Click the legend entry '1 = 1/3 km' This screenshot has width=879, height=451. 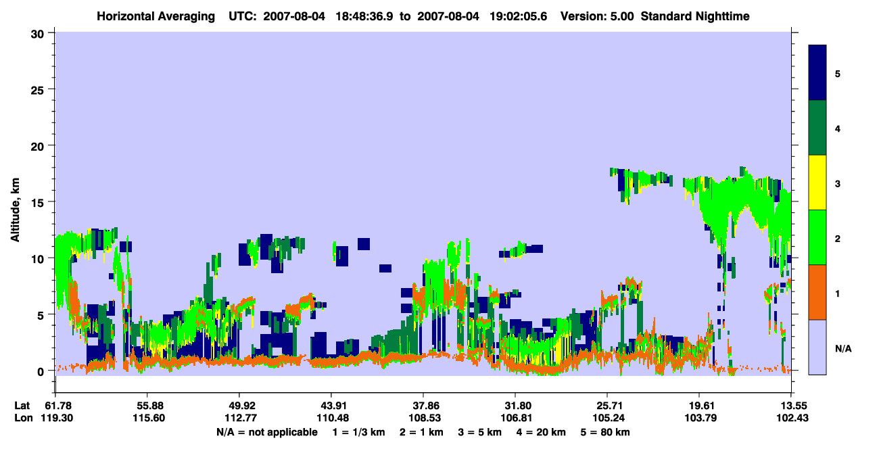pyautogui.click(x=359, y=431)
